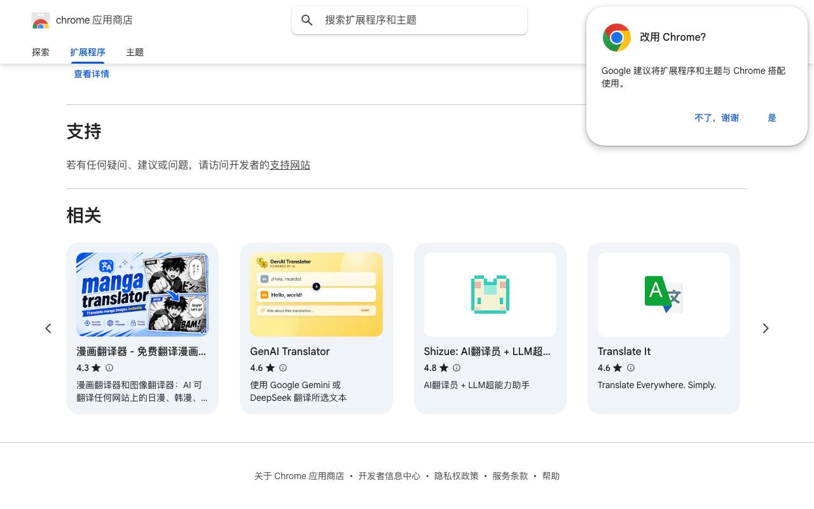Click the 帮助 footer link

551,476
